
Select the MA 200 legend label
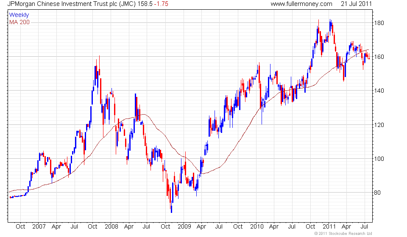pyautogui.click(x=20, y=22)
